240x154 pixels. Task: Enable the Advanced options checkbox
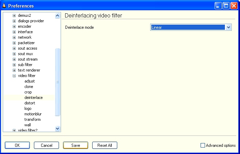(x=203, y=145)
